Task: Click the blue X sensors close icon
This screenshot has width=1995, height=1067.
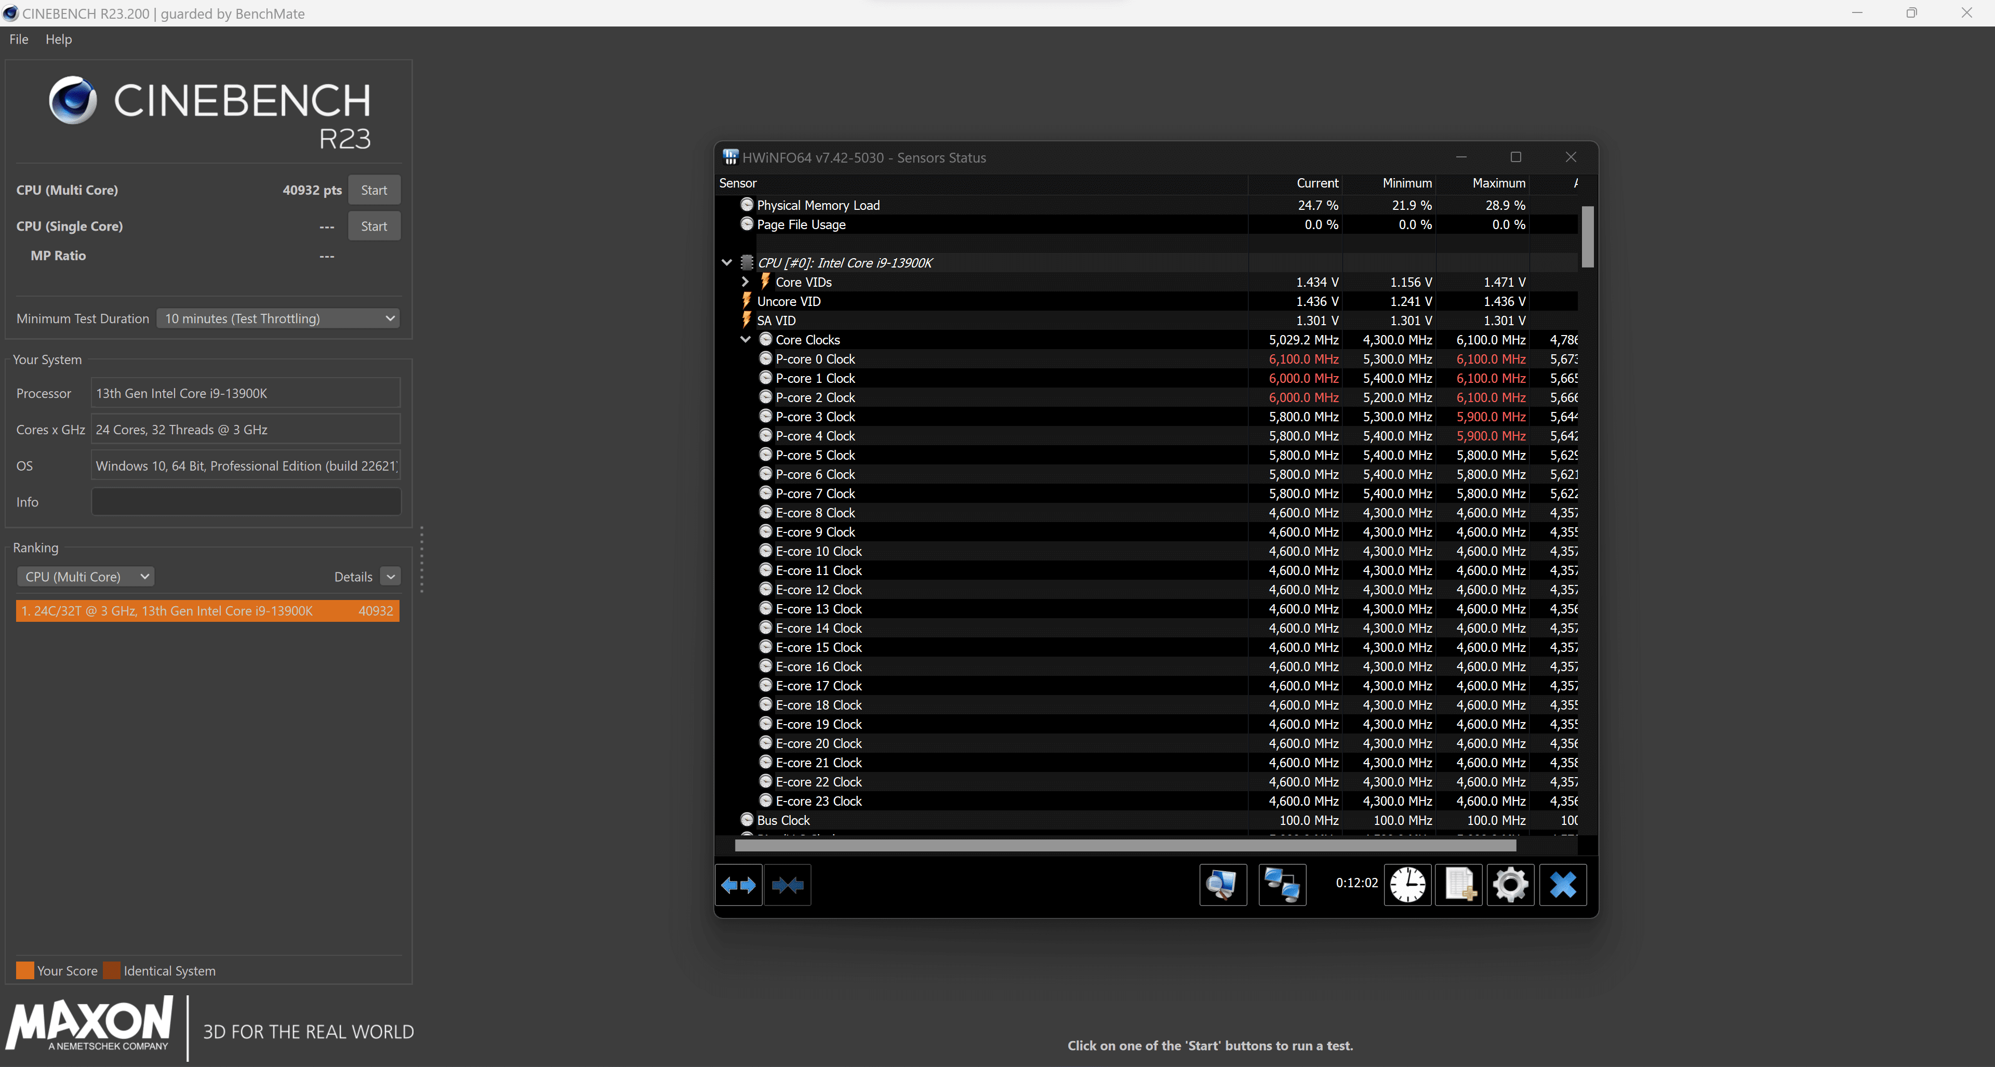Action: point(1563,885)
